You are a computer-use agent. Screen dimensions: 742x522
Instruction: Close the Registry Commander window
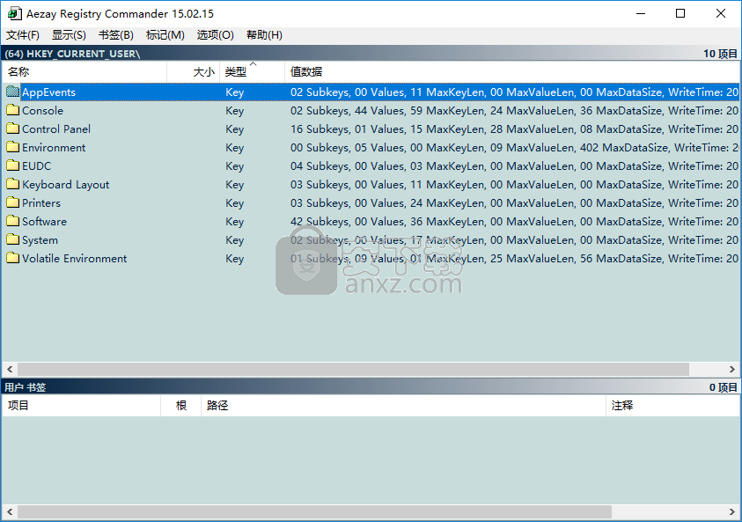[x=721, y=13]
